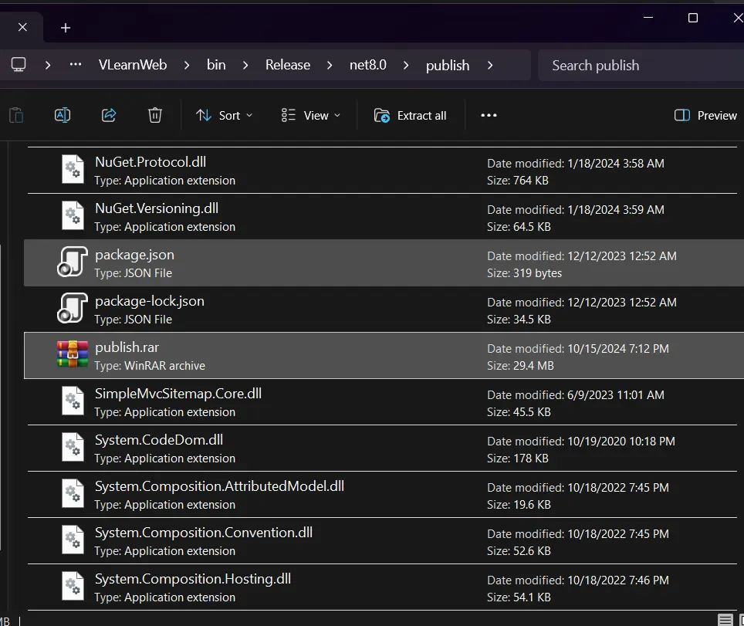The image size is (744, 626).
Task: Click the Paste icon in the toolbar
Action: tap(15, 114)
